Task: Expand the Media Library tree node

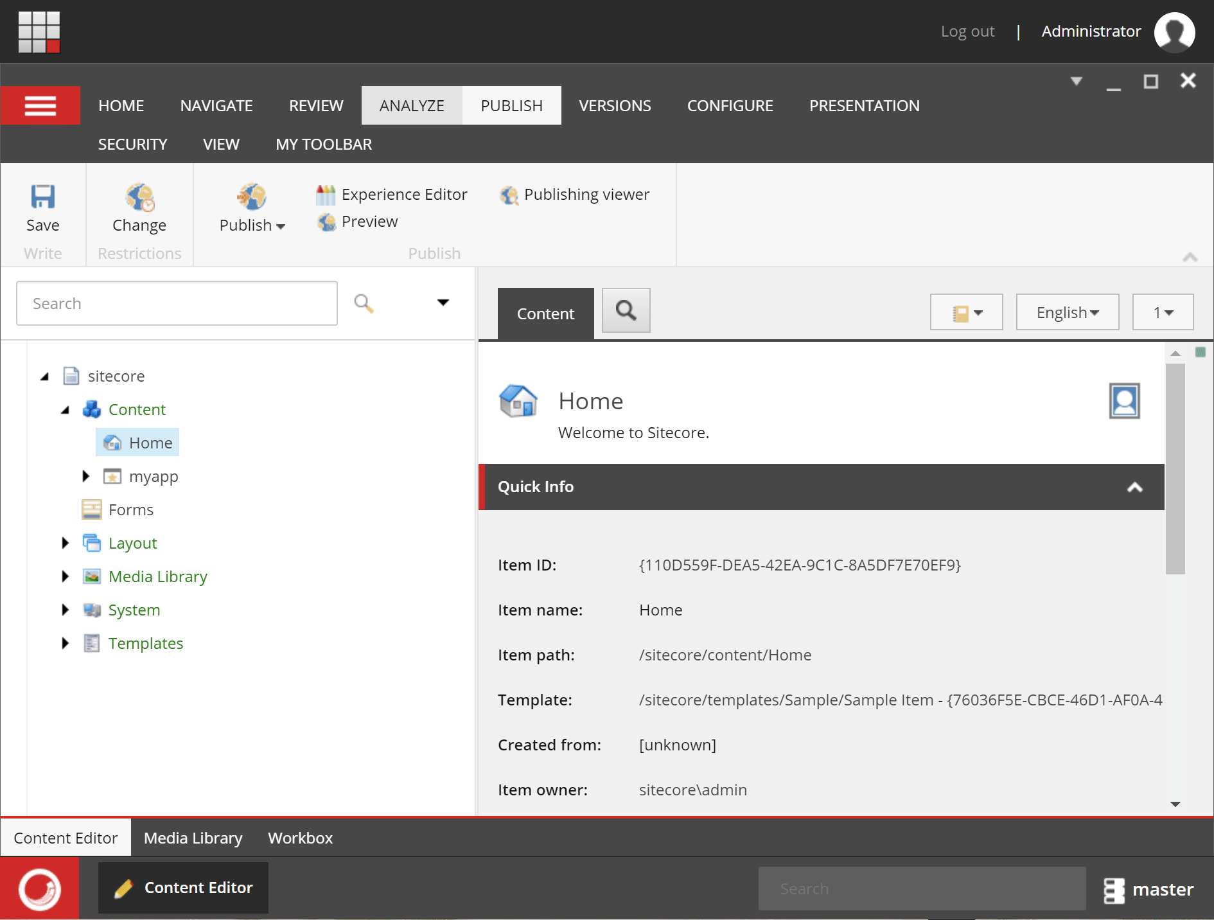Action: point(65,576)
